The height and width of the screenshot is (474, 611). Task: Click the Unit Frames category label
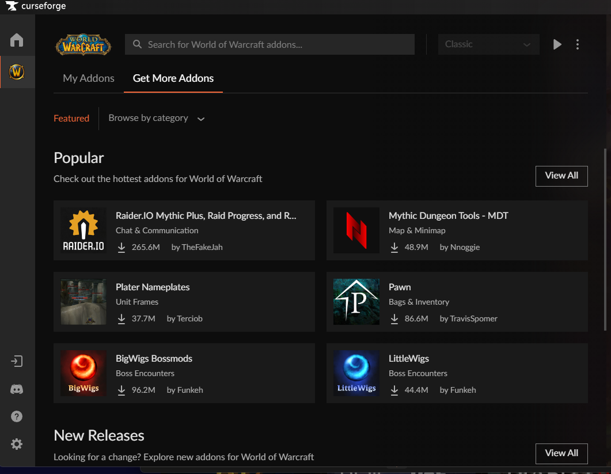pyautogui.click(x=137, y=302)
